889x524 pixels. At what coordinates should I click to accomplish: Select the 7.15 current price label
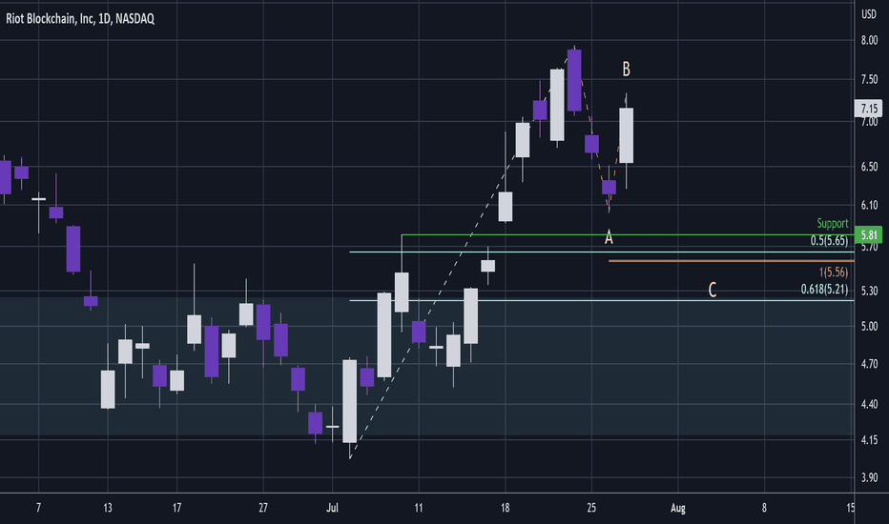[869, 109]
